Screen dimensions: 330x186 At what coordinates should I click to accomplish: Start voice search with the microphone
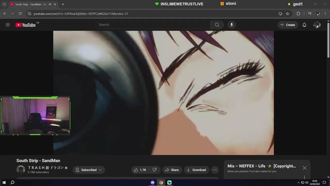[x=232, y=25]
